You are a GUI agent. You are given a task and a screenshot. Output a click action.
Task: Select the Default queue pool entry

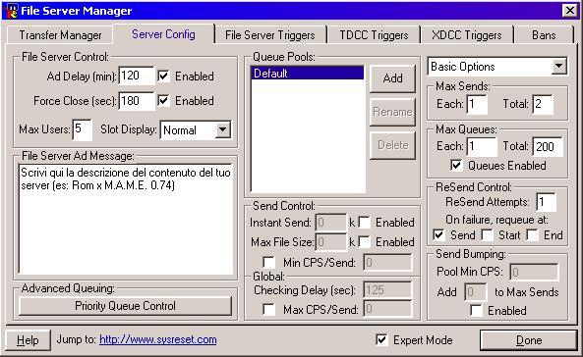pos(308,74)
